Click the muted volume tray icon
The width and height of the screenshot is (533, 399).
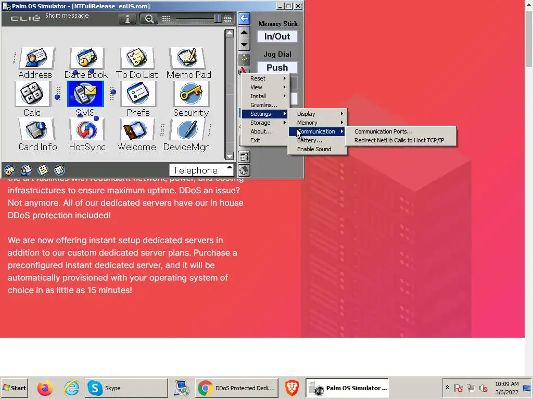pos(483,388)
